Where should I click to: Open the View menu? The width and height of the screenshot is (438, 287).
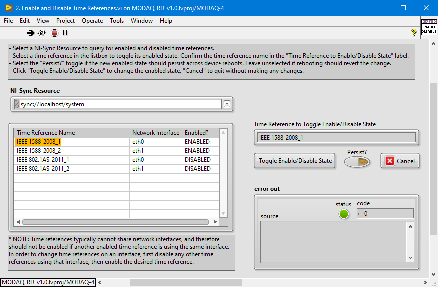(43, 21)
